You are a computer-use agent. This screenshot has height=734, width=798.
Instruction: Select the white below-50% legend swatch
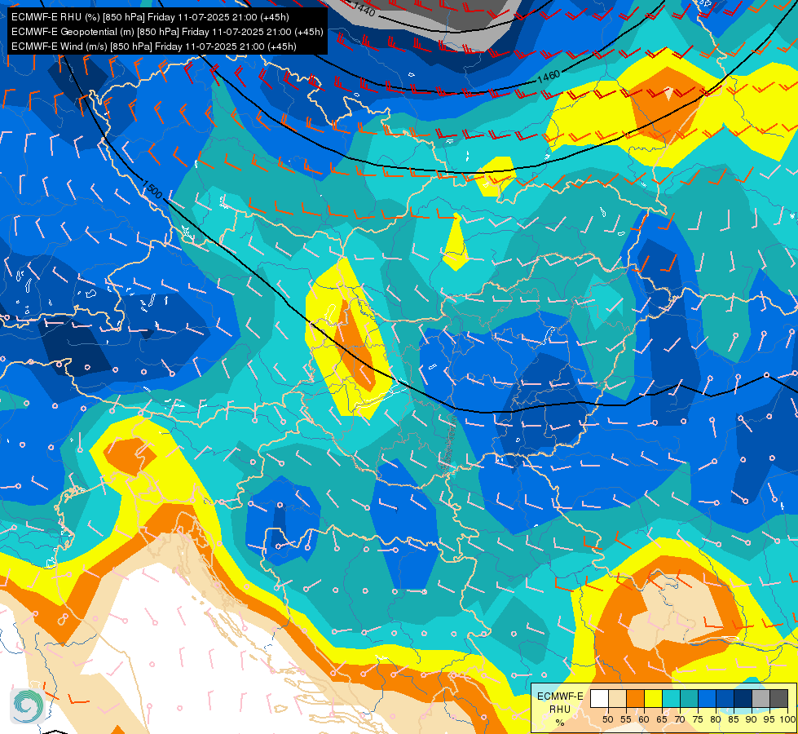click(x=599, y=698)
